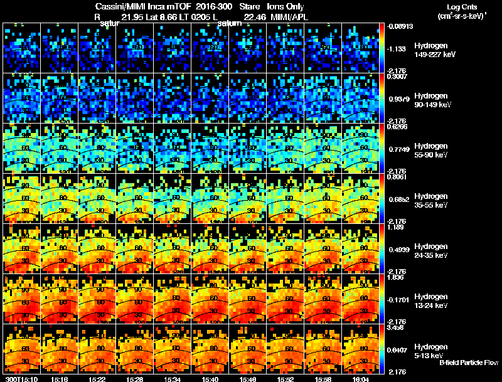Image resolution: width=502 pixels, height=382 pixels.
Task: Click the 16:04 time axis label
Action: click(x=360, y=379)
